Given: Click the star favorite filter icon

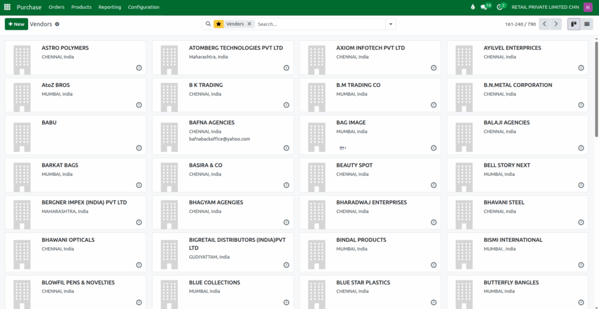Looking at the screenshot, I should [219, 24].
